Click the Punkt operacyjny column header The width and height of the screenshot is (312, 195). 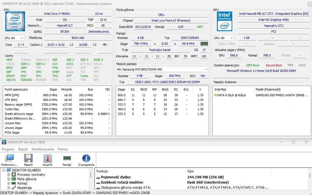20,89
